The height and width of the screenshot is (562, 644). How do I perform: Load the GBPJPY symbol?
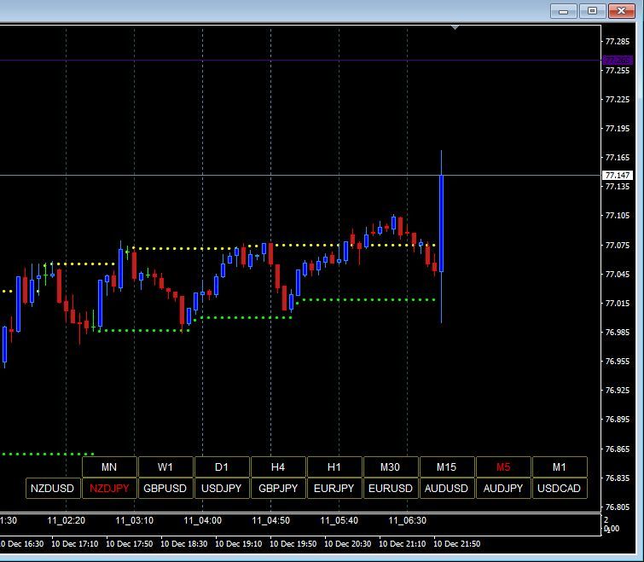(x=278, y=488)
